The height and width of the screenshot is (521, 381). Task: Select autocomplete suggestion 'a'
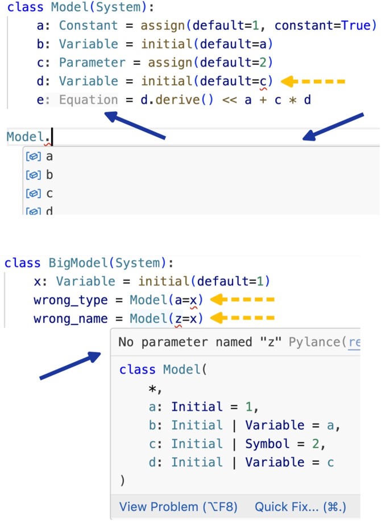[201, 156]
